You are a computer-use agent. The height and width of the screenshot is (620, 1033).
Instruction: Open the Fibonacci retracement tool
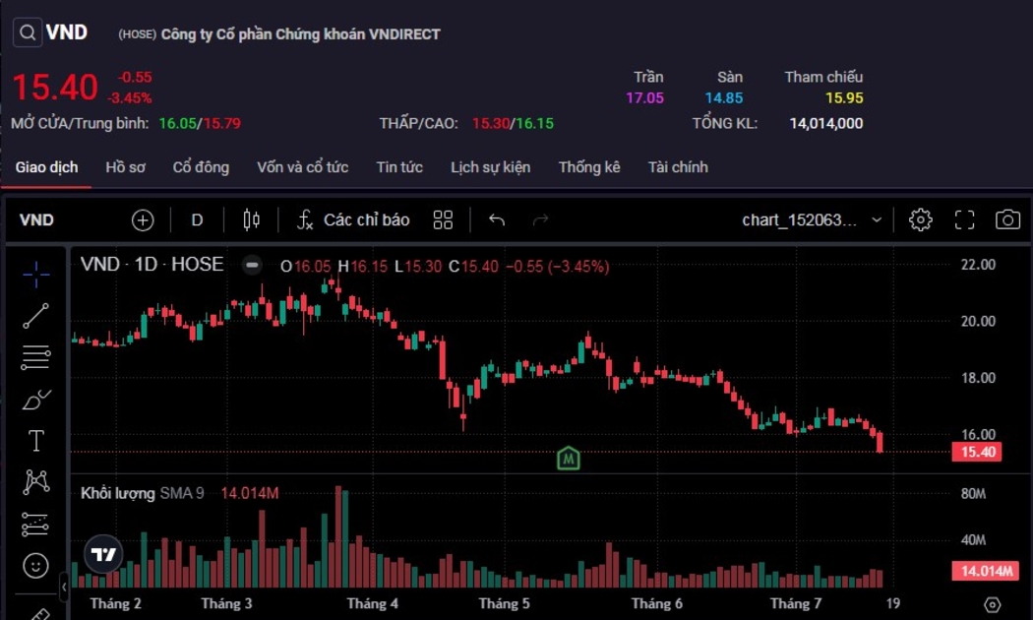pos(36,357)
